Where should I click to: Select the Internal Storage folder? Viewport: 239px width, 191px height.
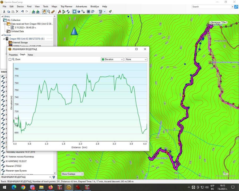pyautogui.click(x=20, y=43)
